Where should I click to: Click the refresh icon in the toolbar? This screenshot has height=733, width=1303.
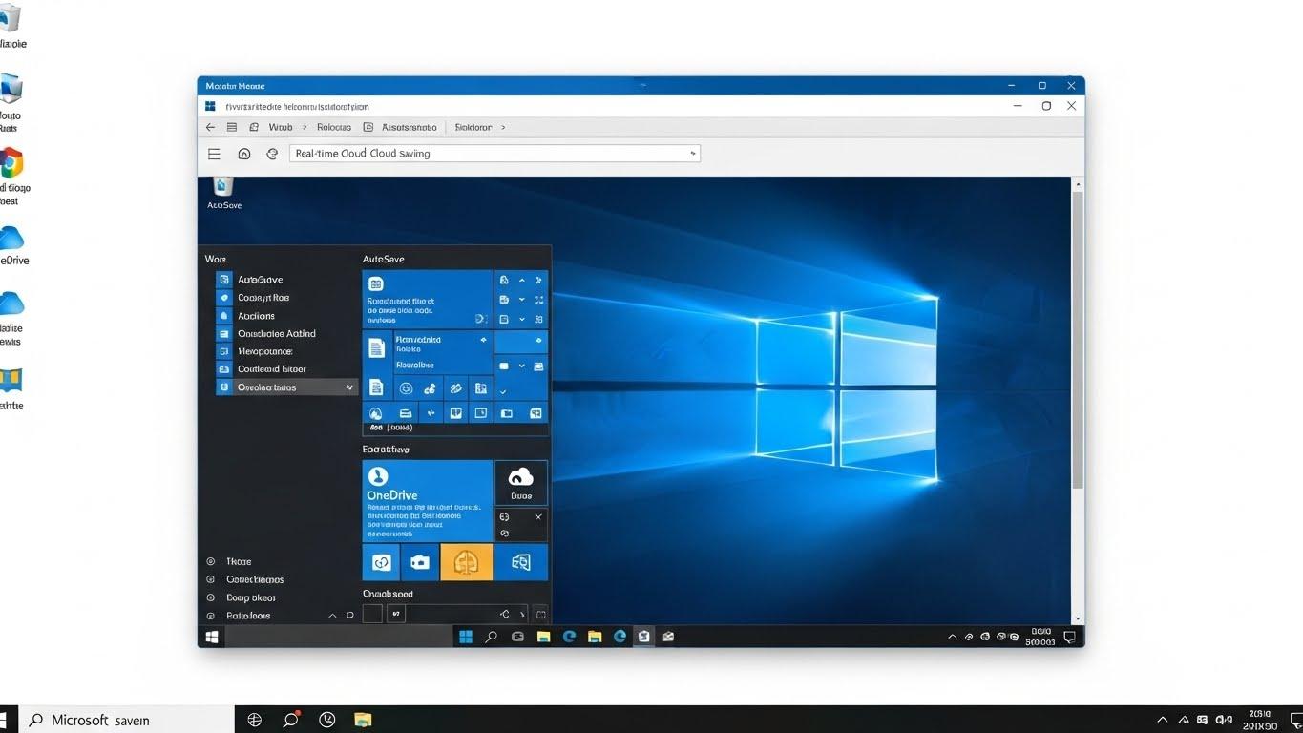[x=272, y=153]
